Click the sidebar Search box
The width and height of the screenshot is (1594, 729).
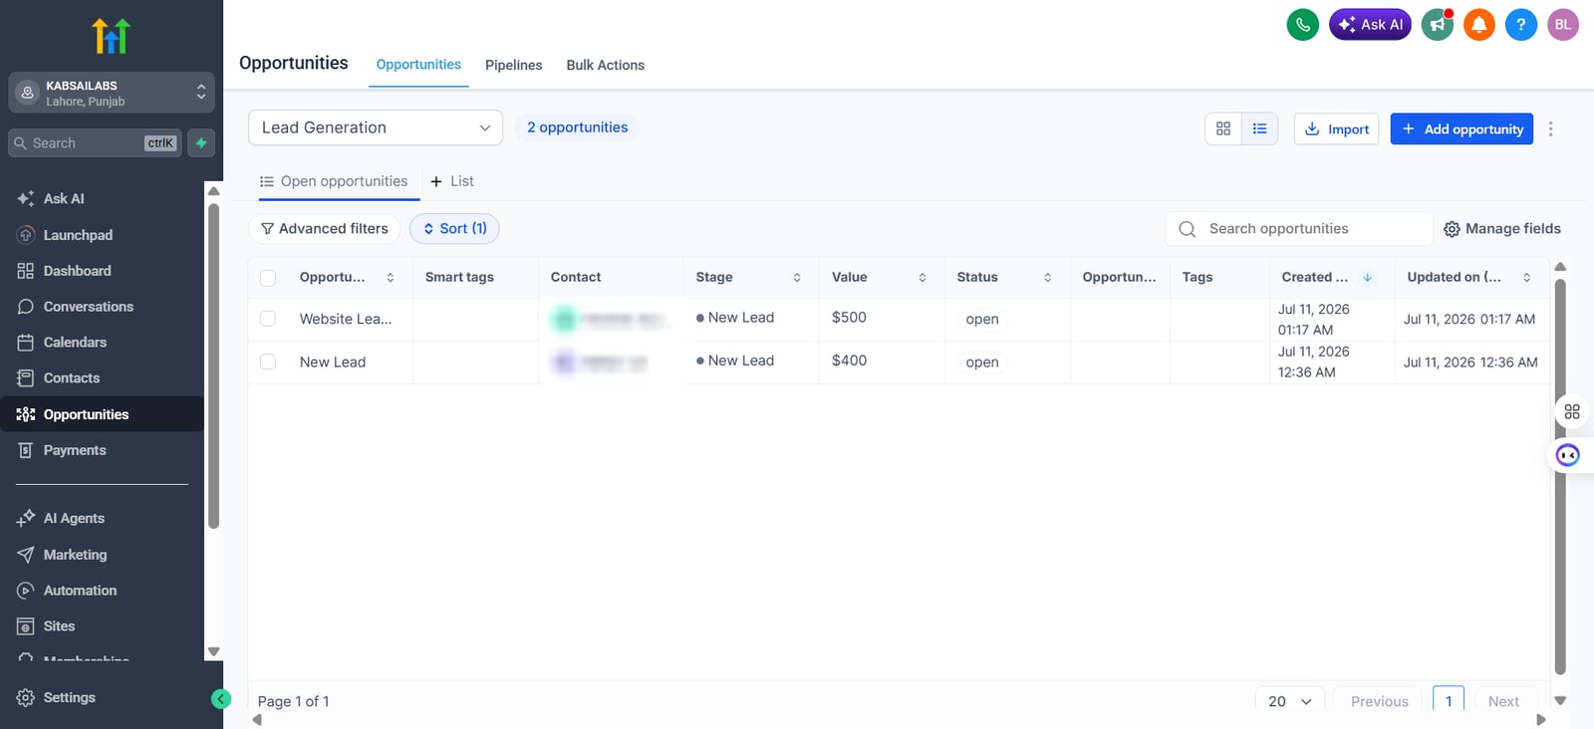click(x=97, y=143)
